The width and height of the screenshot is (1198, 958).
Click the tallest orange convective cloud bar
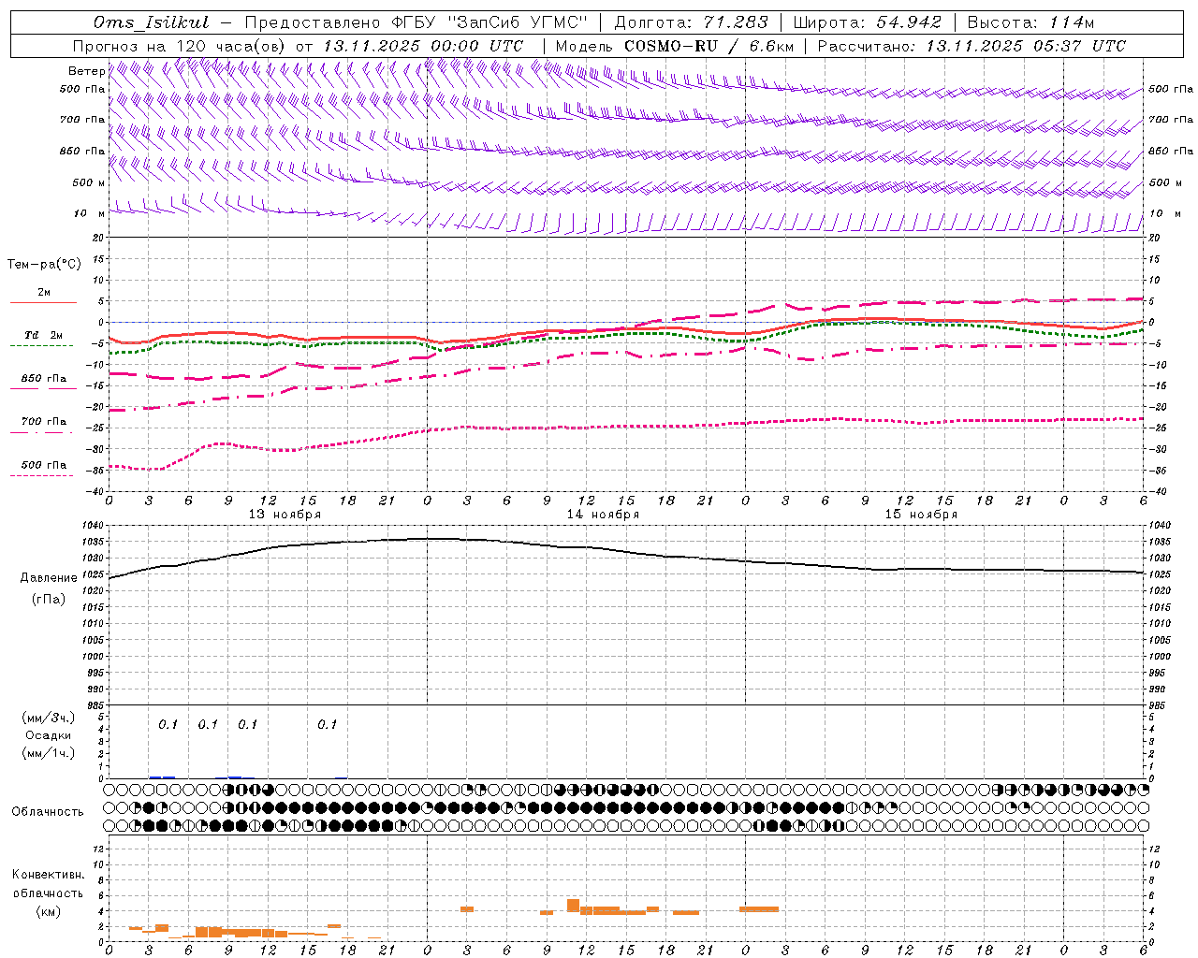pyautogui.click(x=573, y=906)
